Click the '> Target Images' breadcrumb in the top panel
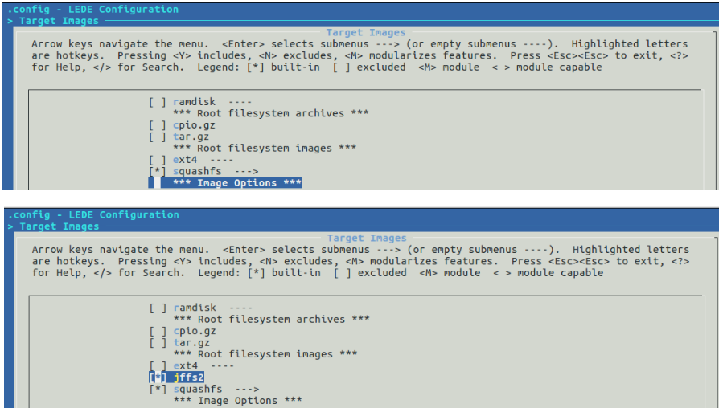Viewport: 719px width, 408px height. [53, 21]
